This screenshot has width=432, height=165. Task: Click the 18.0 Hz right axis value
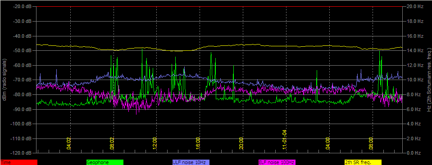(x=415, y=21)
